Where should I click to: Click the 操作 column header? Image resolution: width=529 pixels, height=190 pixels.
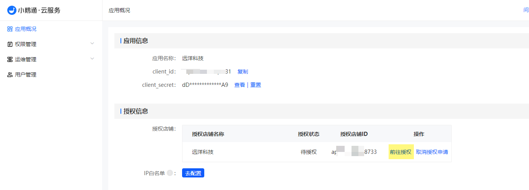click(419, 134)
